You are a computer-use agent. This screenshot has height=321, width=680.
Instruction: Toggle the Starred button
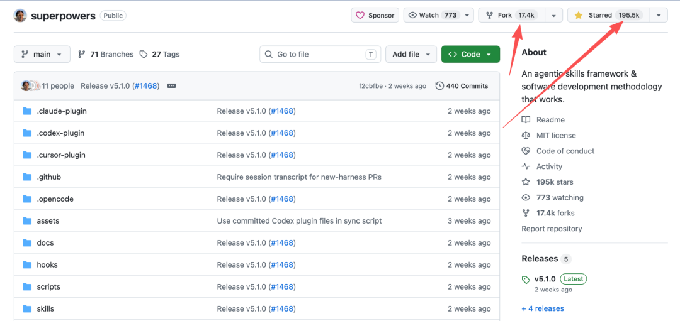tap(609, 15)
